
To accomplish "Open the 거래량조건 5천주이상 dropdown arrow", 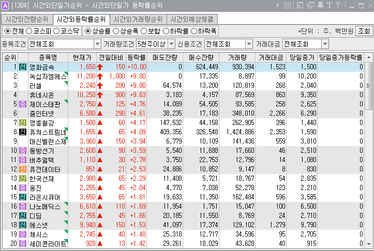I will 172,44.
